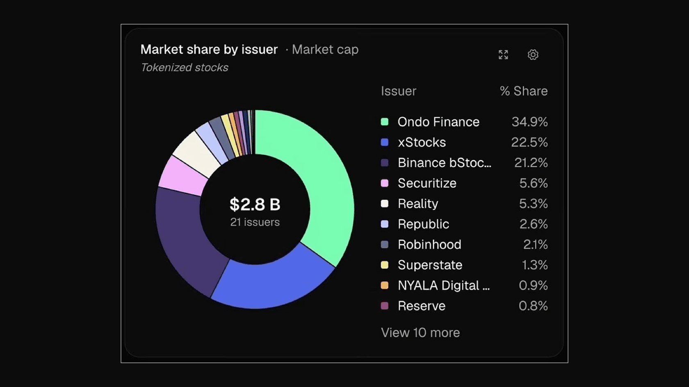Click the View 10 more link

pyautogui.click(x=420, y=332)
